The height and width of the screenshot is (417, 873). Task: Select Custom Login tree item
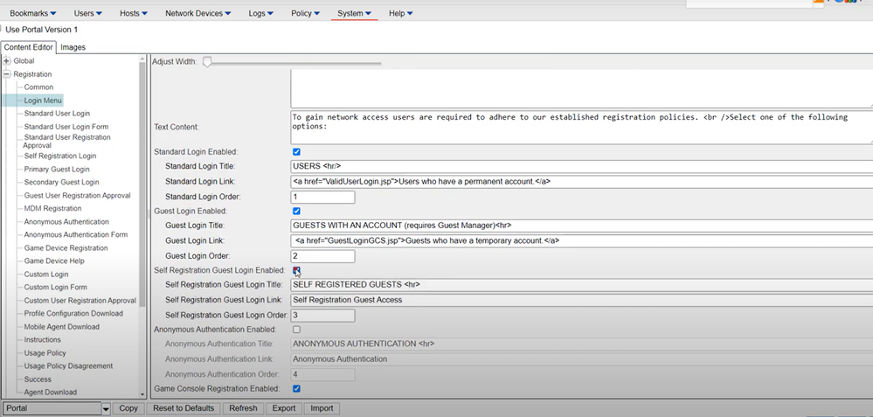pos(46,275)
